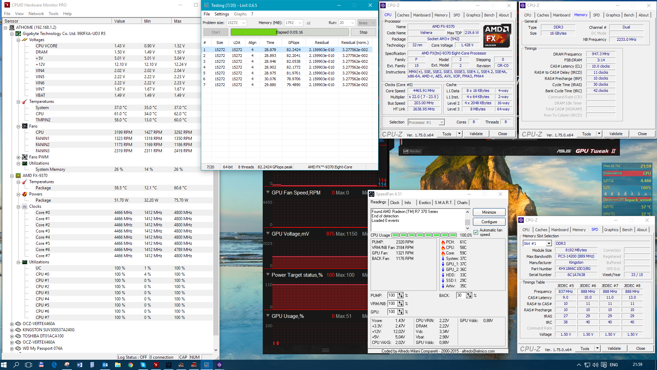This screenshot has width=657, height=370.
Task: Click the Clocks waveform icon
Action: click(25, 206)
